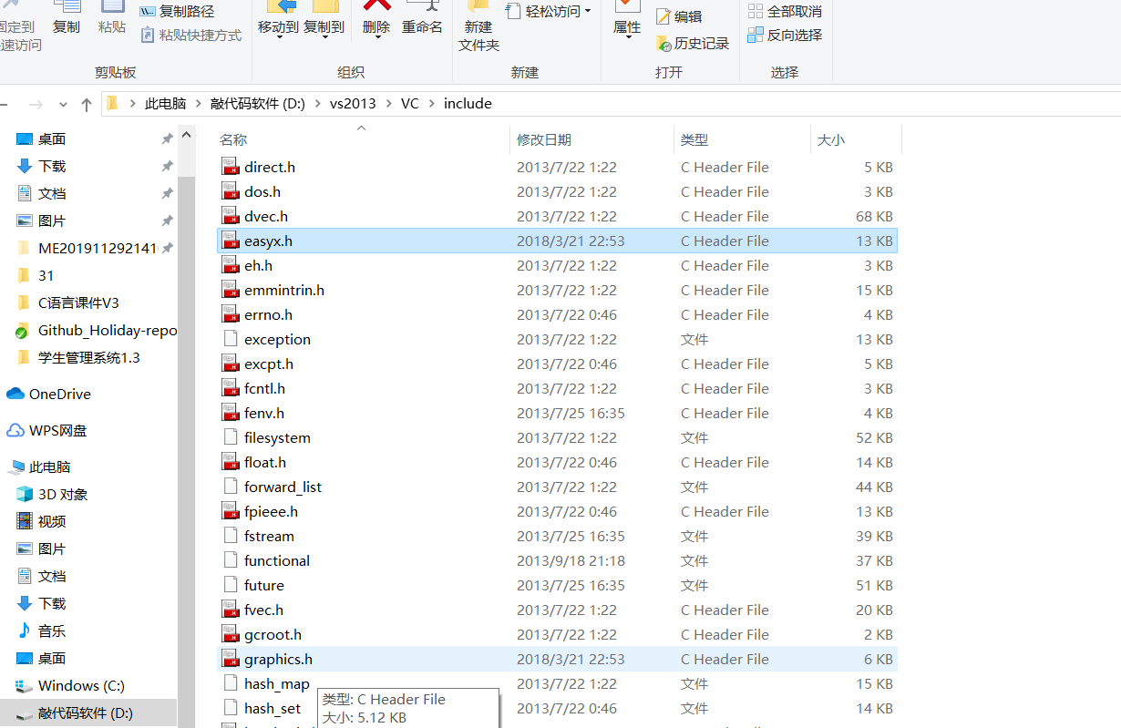Select the graphics.h file icon
This screenshot has width=1121, height=728.
pos(231,659)
